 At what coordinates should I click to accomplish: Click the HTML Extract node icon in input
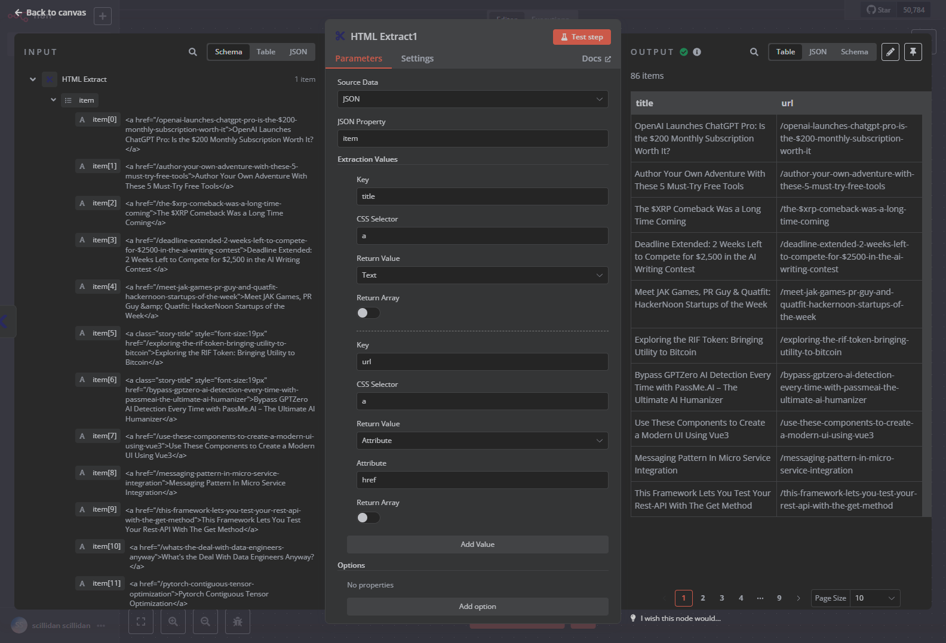50,79
